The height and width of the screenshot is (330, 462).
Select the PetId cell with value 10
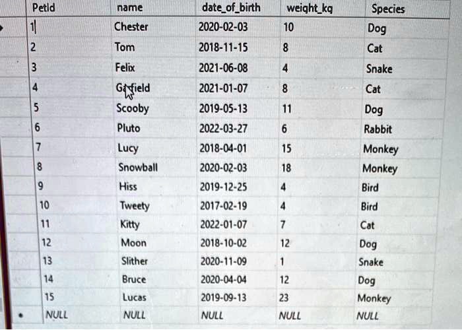click(x=44, y=205)
